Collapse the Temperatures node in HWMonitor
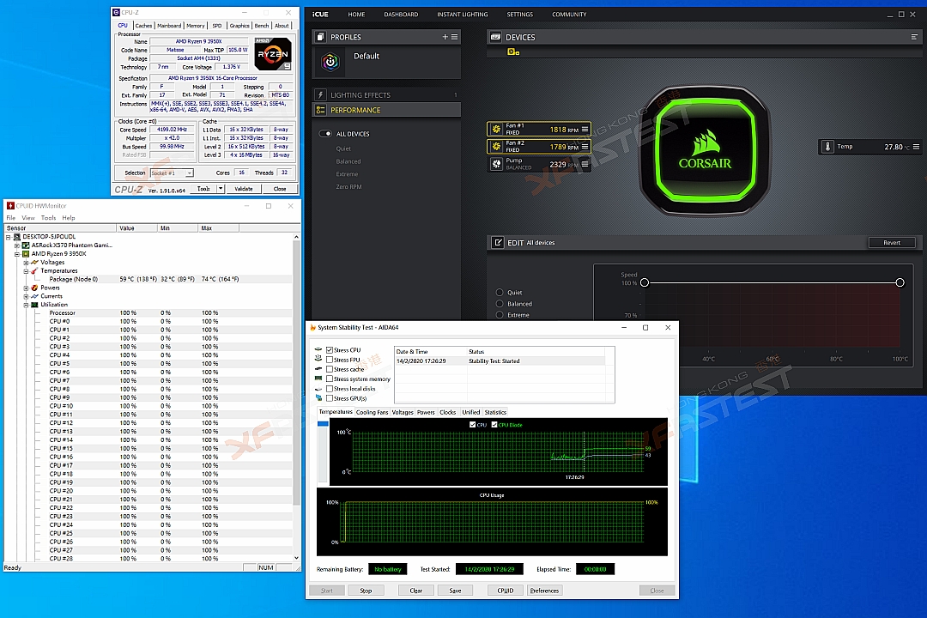Image resolution: width=927 pixels, height=618 pixels. point(26,271)
